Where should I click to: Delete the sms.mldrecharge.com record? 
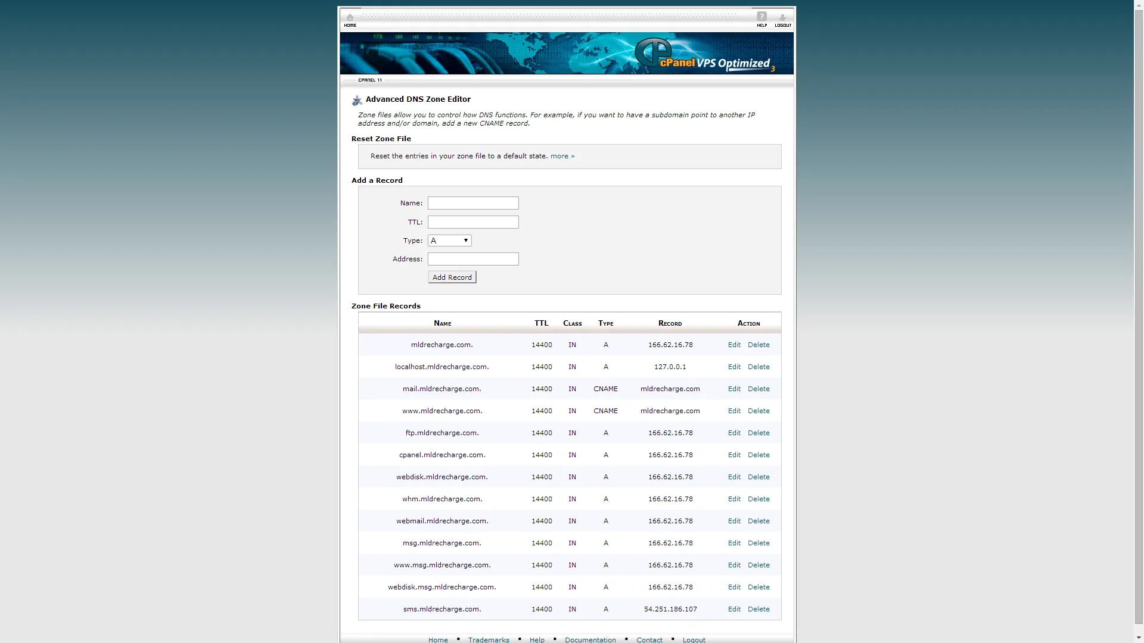(x=758, y=609)
